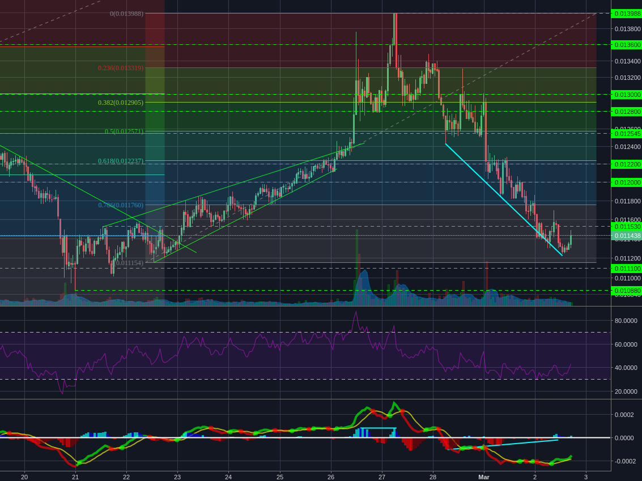Screen dimensions: 642x481
Task: Click date label 23 on time axis
Action: [177, 477]
